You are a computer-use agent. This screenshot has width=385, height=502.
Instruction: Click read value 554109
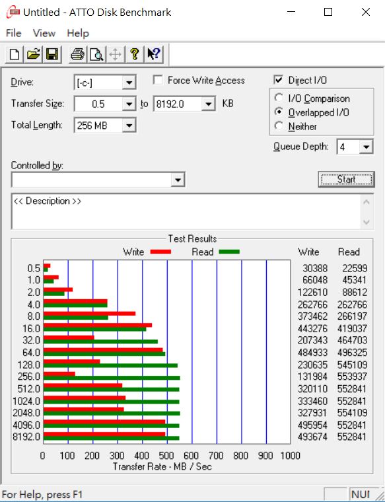point(352,413)
